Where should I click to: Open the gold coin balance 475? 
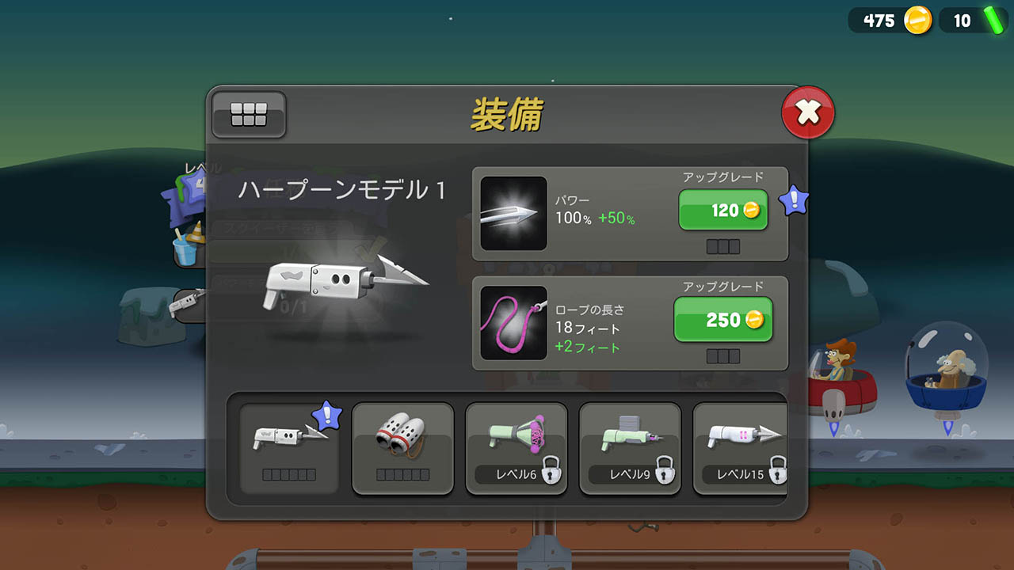(890, 21)
